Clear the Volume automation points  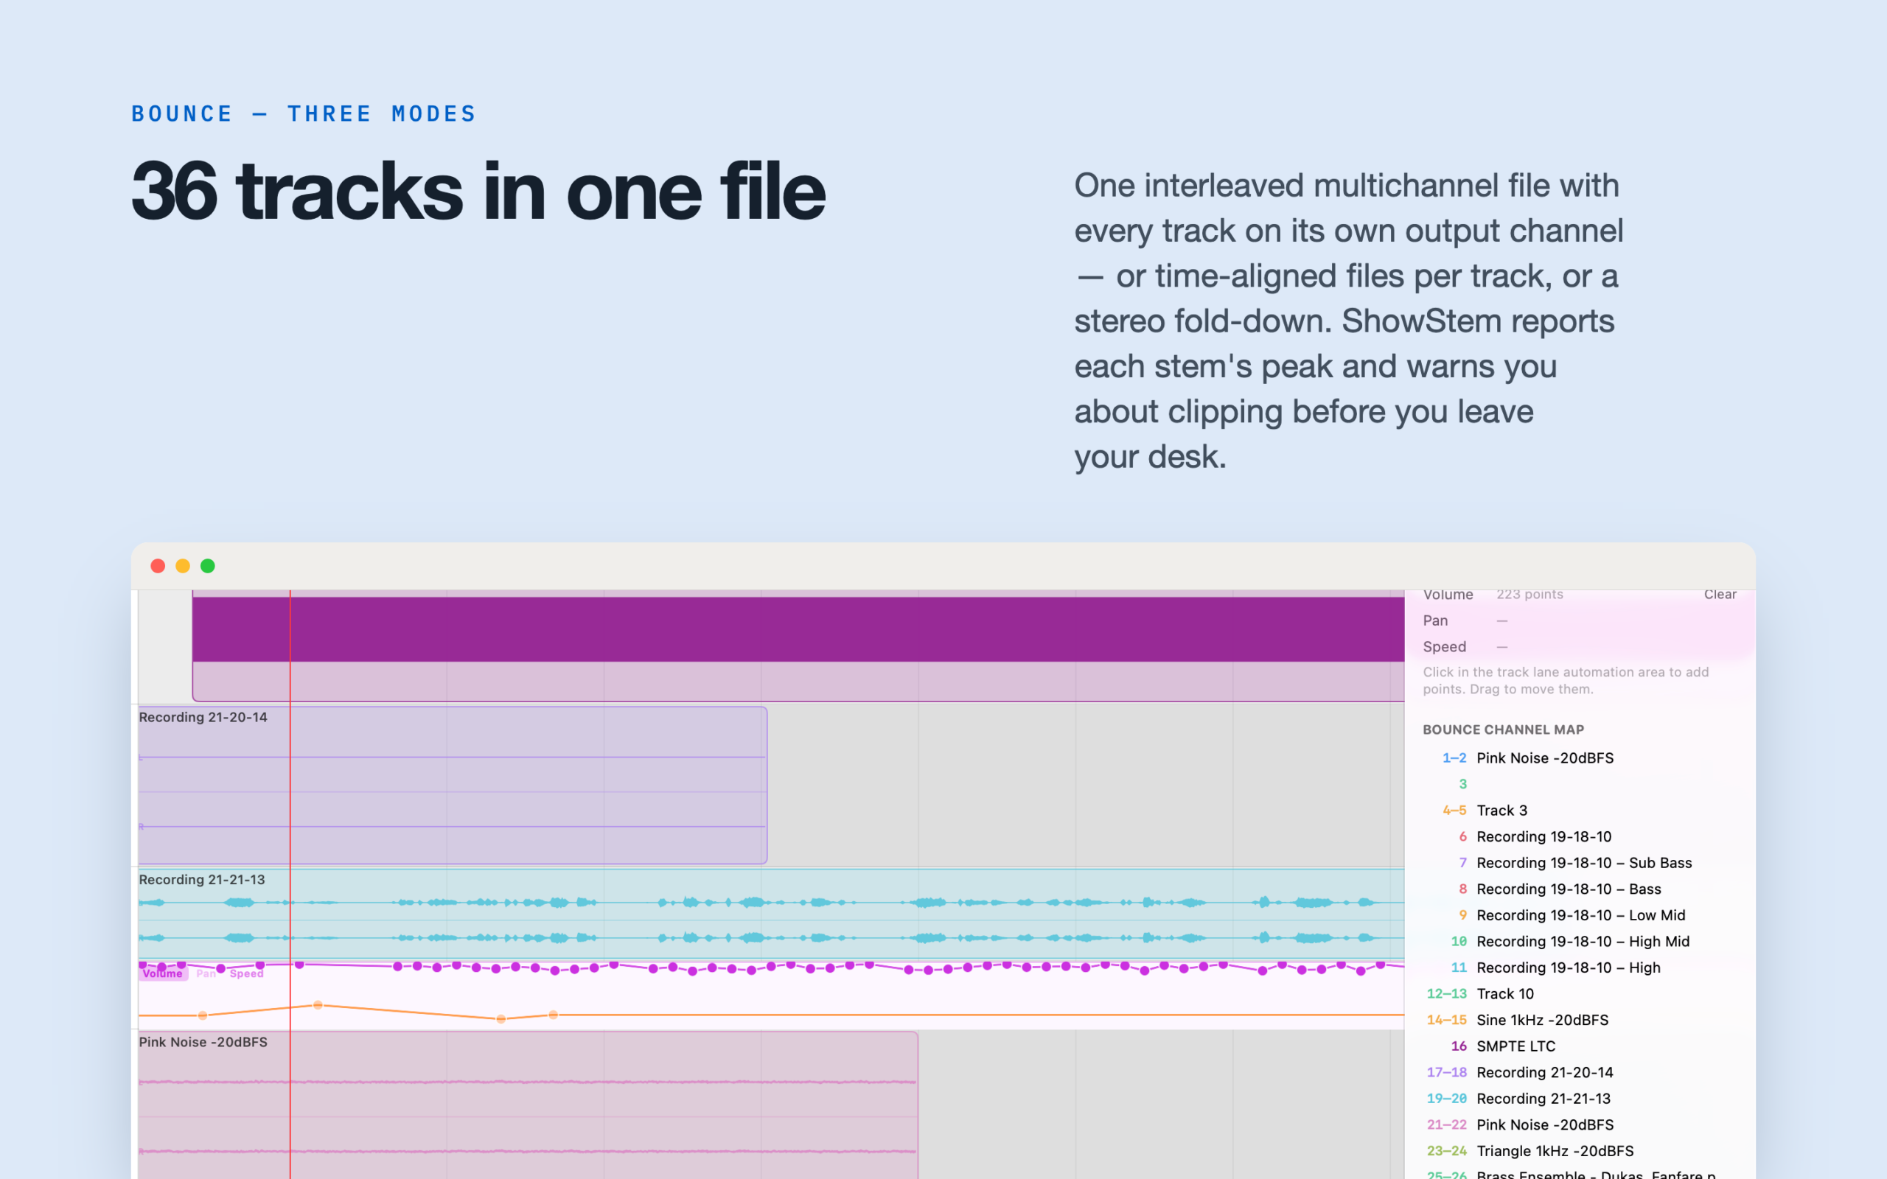tap(1720, 594)
